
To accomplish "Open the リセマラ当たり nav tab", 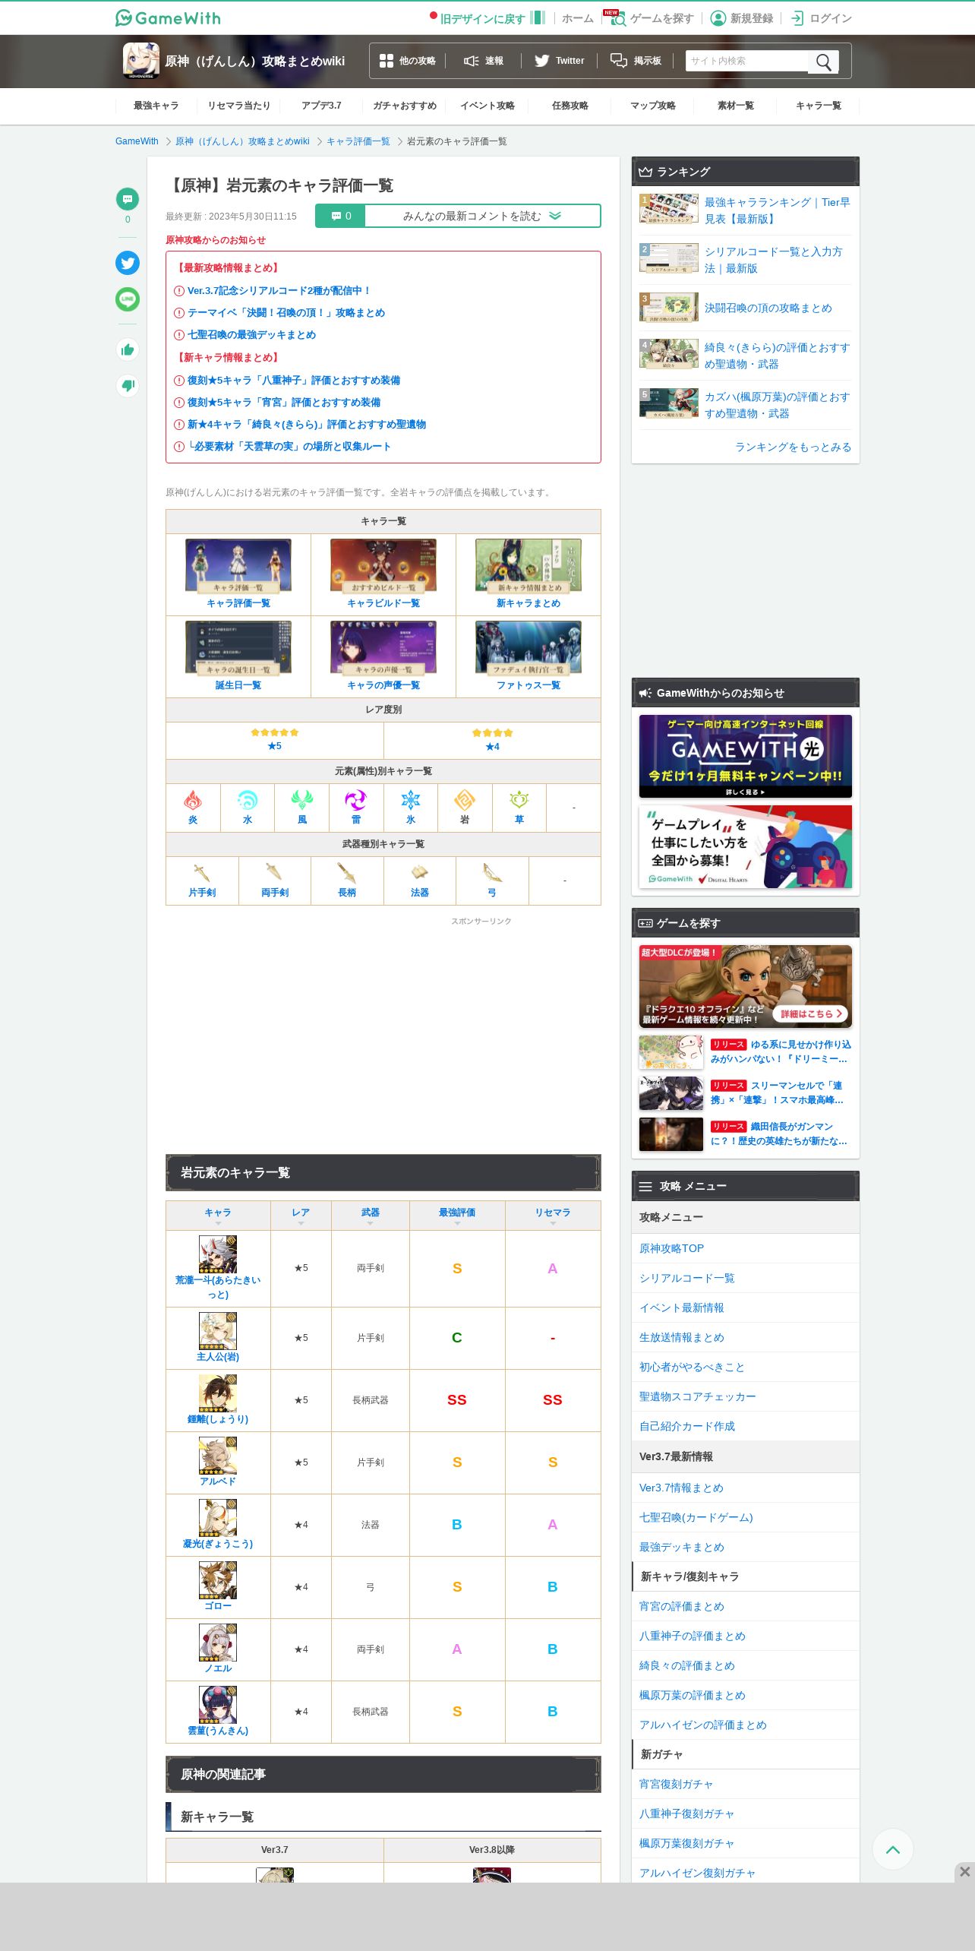I will 239,106.
